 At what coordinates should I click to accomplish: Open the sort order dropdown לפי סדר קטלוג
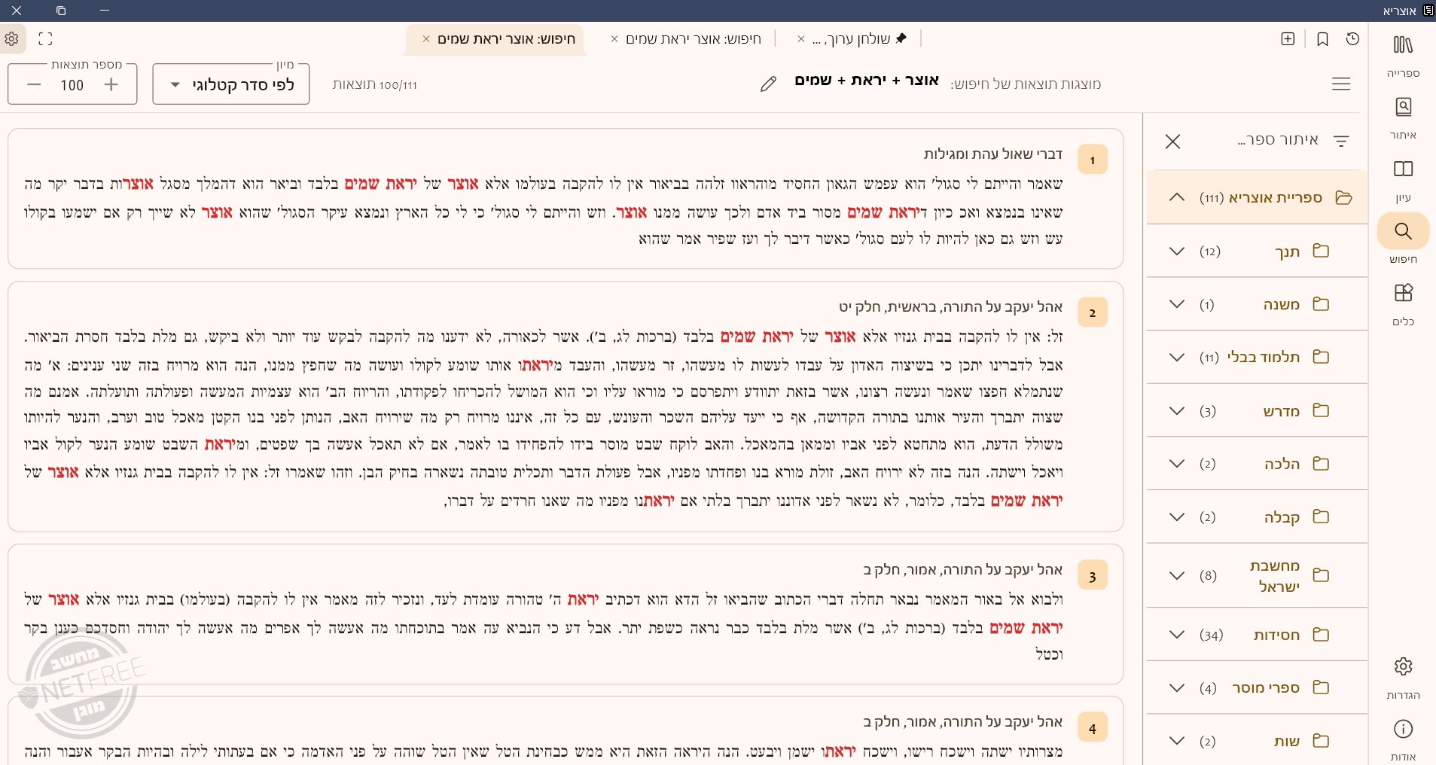pyautogui.click(x=231, y=84)
